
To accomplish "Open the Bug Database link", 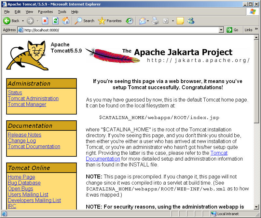I will click(24, 183).
